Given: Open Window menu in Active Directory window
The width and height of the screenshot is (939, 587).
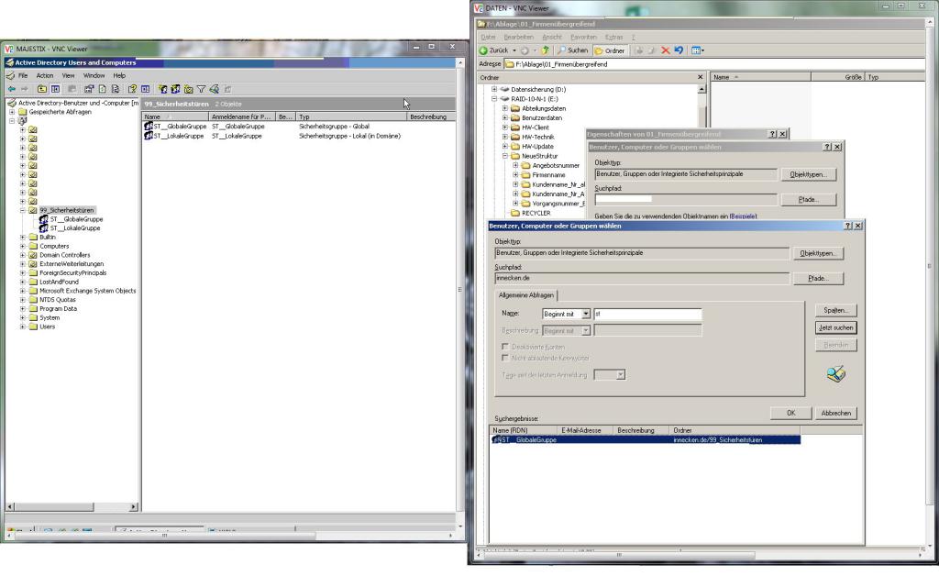Looking at the screenshot, I should (94, 75).
